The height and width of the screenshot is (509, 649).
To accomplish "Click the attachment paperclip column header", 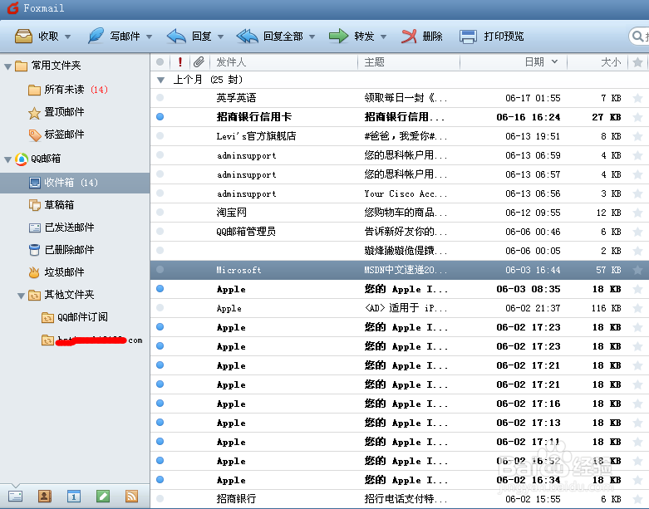I will tap(199, 62).
